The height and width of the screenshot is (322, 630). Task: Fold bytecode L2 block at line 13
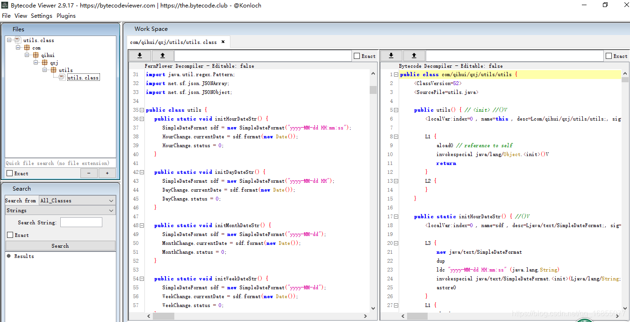(396, 181)
